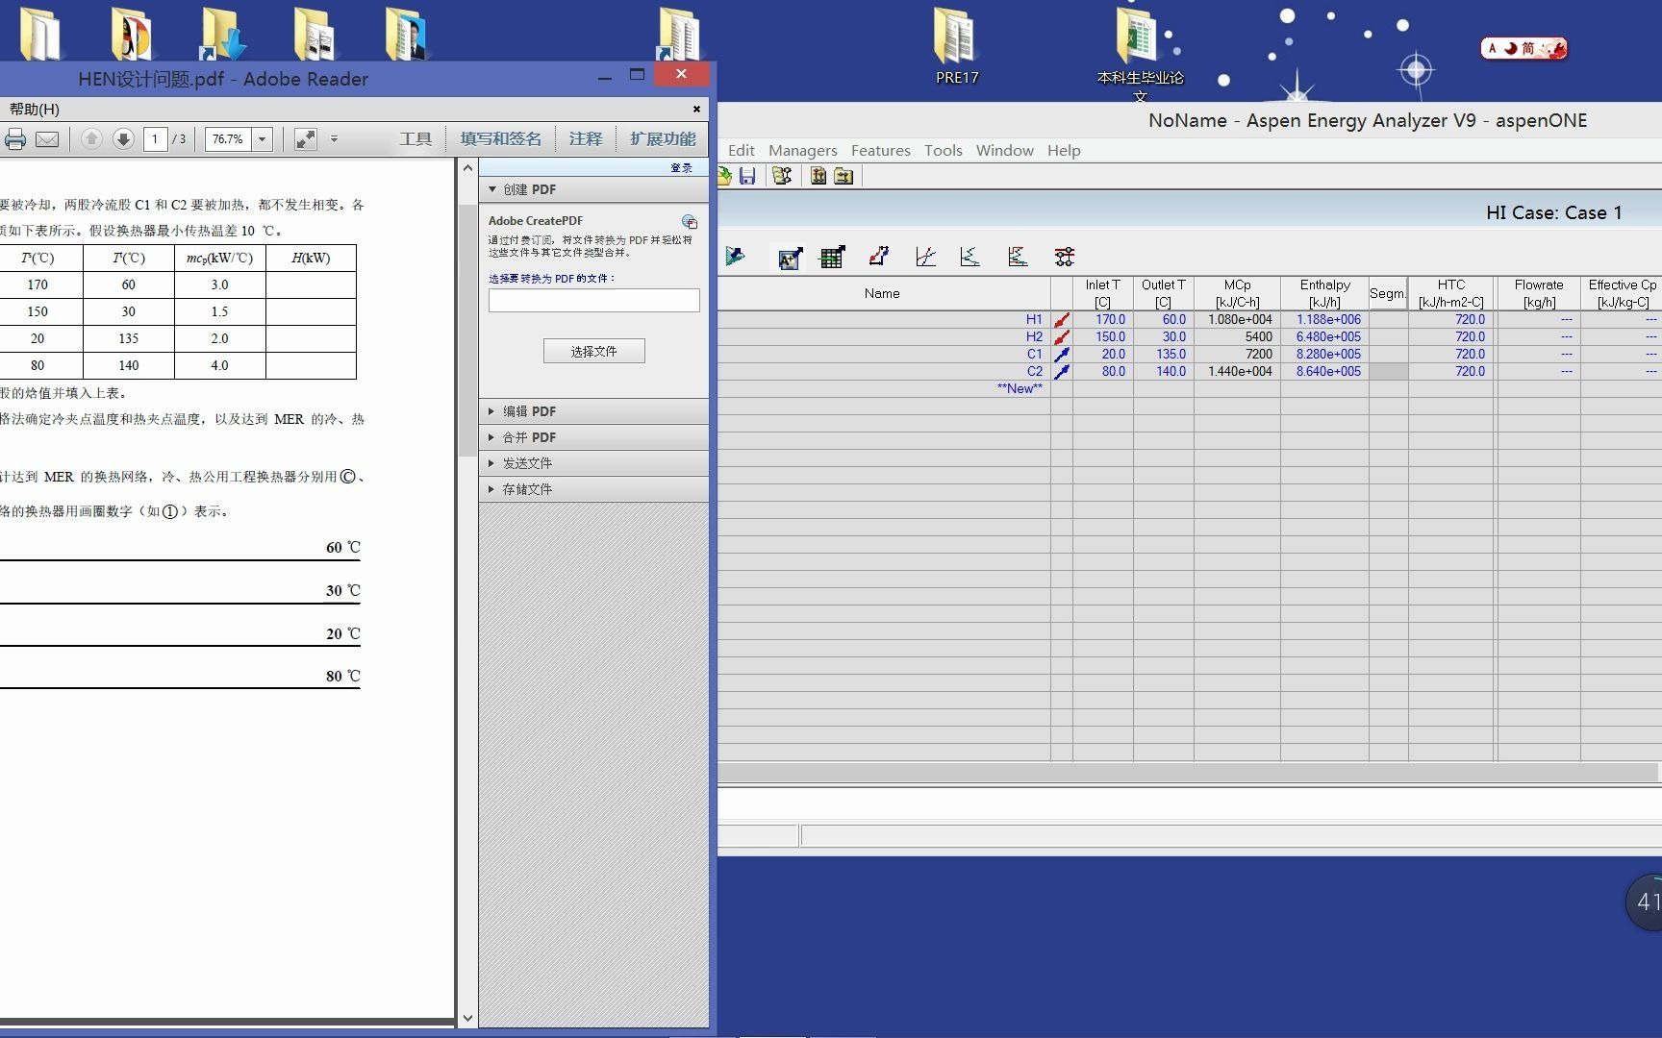Select MCp cell 1.080e+004
This screenshot has height=1038, width=1662.
(x=1237, y=320)
